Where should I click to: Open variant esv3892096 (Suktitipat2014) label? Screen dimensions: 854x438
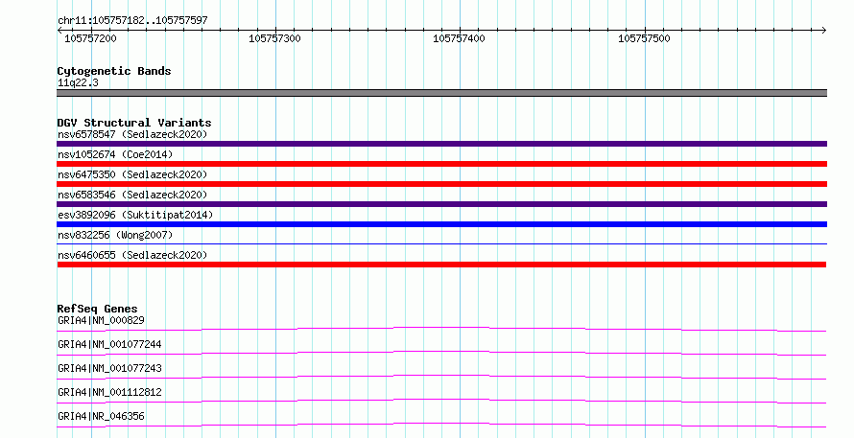point(135,215)
